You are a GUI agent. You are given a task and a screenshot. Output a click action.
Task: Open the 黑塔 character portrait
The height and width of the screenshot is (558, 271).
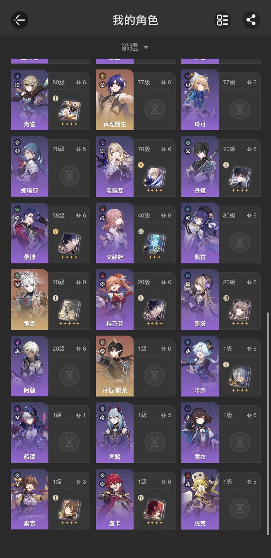click(200, 300)
